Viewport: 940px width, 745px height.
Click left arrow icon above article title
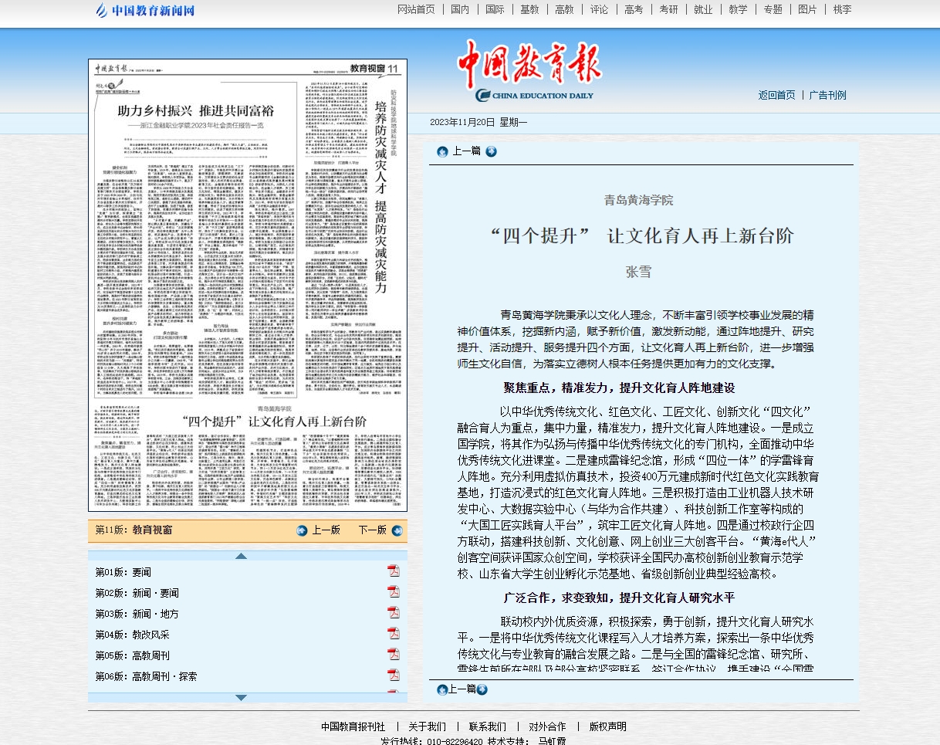442,151
